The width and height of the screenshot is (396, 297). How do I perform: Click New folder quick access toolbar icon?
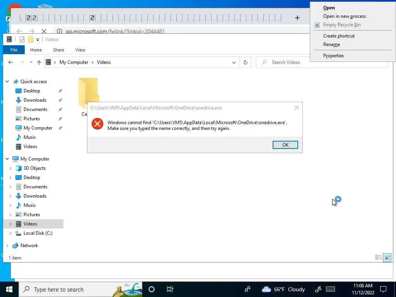[x=31, y=39]
